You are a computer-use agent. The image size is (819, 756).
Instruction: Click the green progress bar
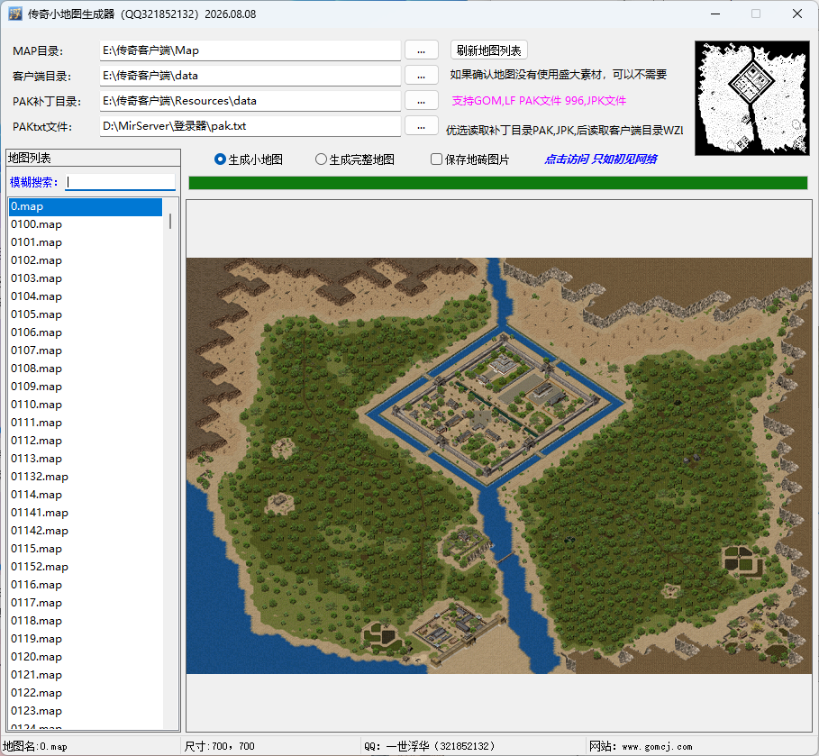pos(497,183)
